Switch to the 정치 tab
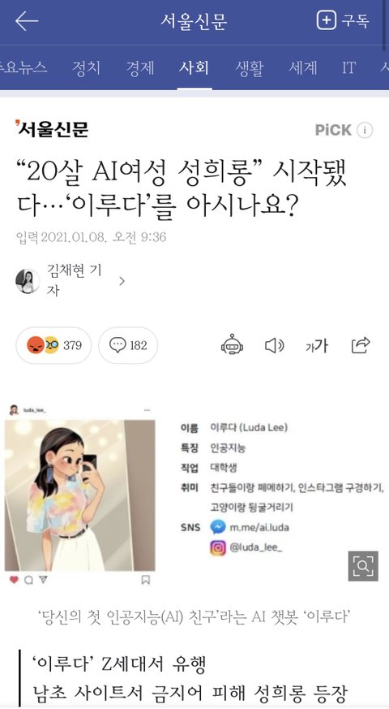 [86, 68]
